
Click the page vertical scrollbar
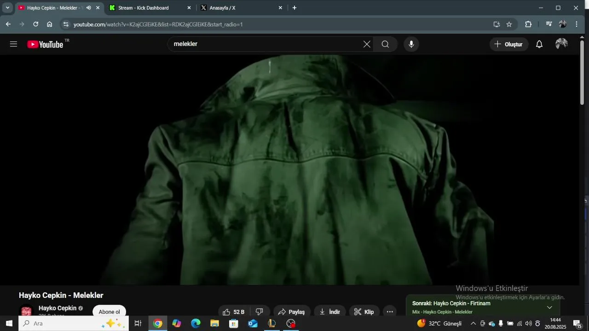[582, 73]
